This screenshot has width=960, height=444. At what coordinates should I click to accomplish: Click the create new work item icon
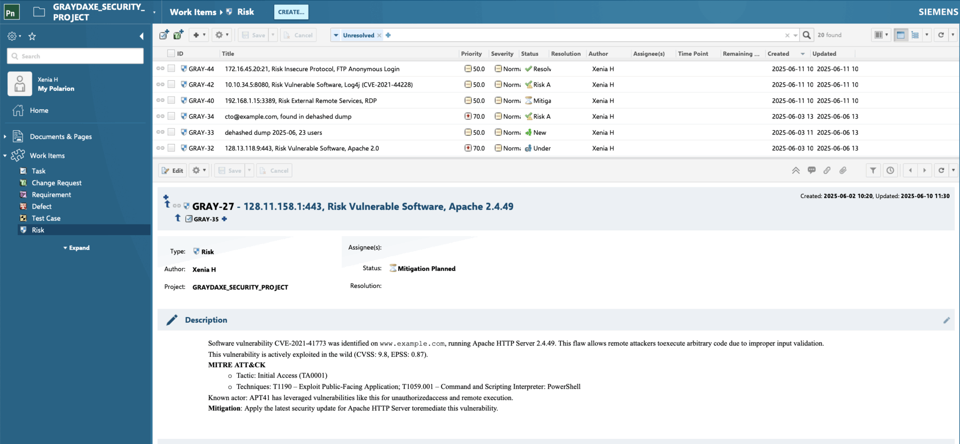click(x=164, y=35)
